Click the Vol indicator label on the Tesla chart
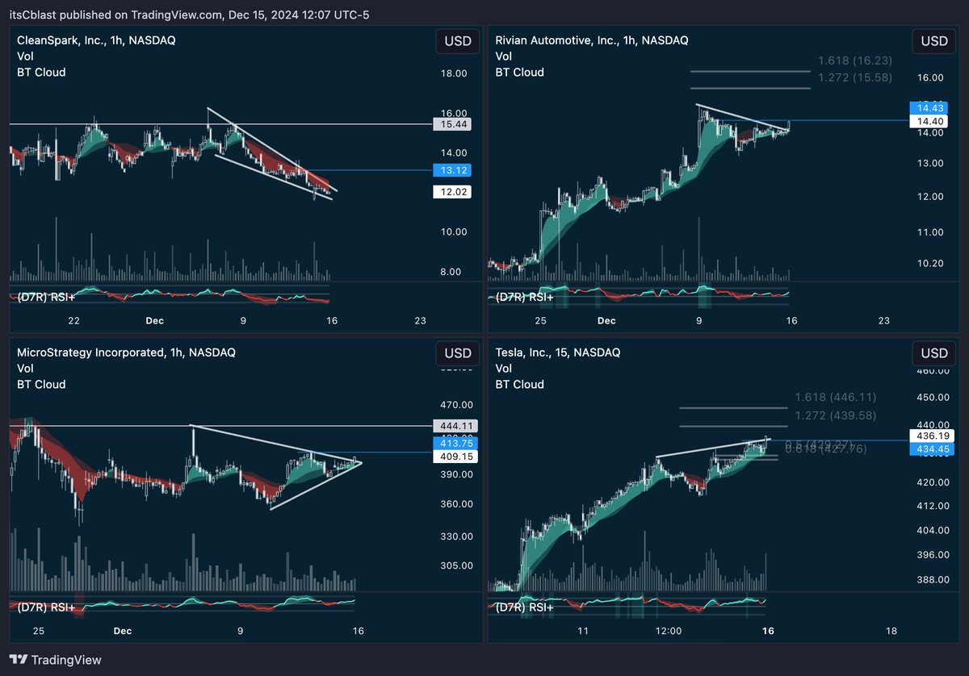This screenshot has height=676, width=969. 503,368
